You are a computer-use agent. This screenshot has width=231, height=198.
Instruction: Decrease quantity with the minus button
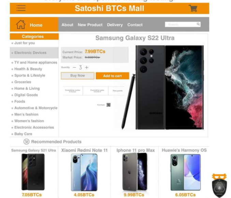coord(74,67)
